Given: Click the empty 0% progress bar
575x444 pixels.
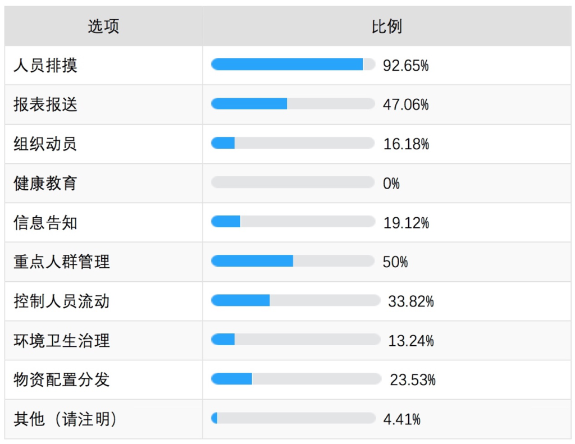Looking at the screenshot, I should point(293,182).
